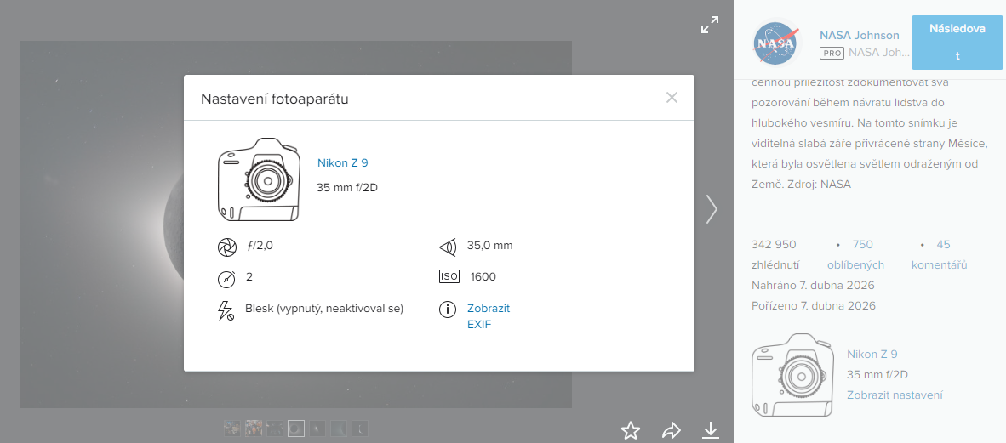Viewport: 1006px width, 443px height.
Task: Open the NASA Johnson profile link
Action: 859,35
